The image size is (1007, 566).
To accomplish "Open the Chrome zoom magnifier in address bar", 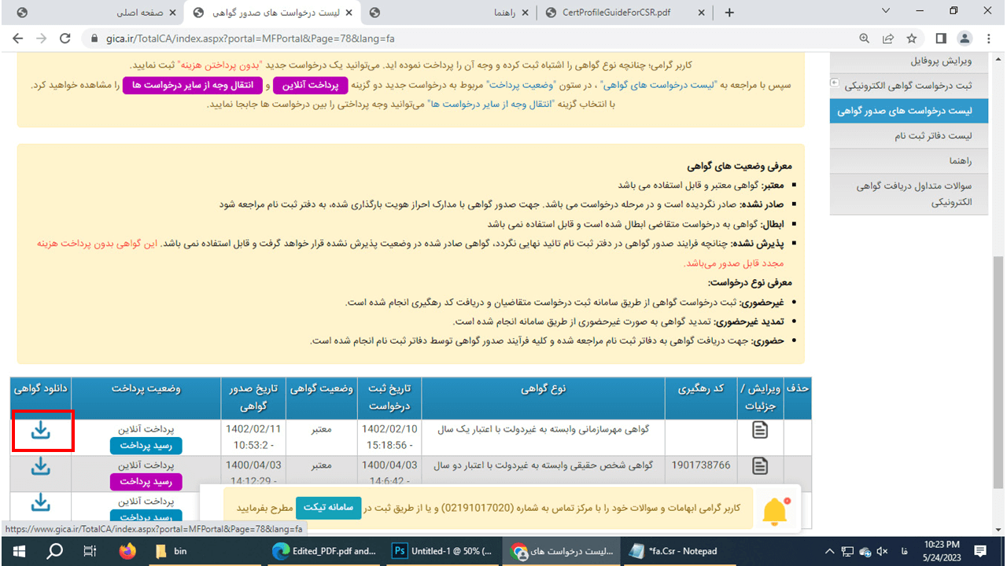I will pyautogui.click(x=865, y=39).
